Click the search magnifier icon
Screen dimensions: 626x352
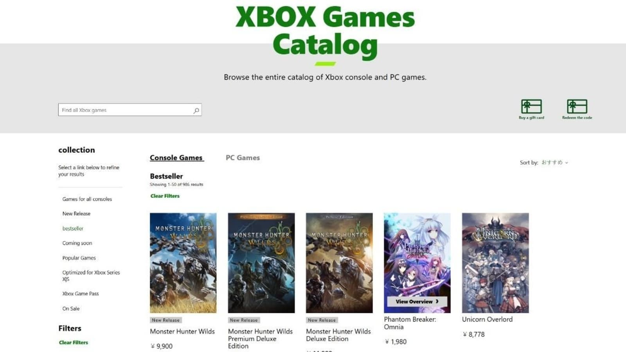tap(196, 110)
